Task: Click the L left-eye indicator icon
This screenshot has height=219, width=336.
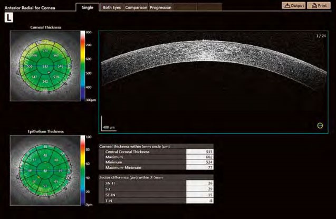Action: pyautogui.click(x=9, y=17)
